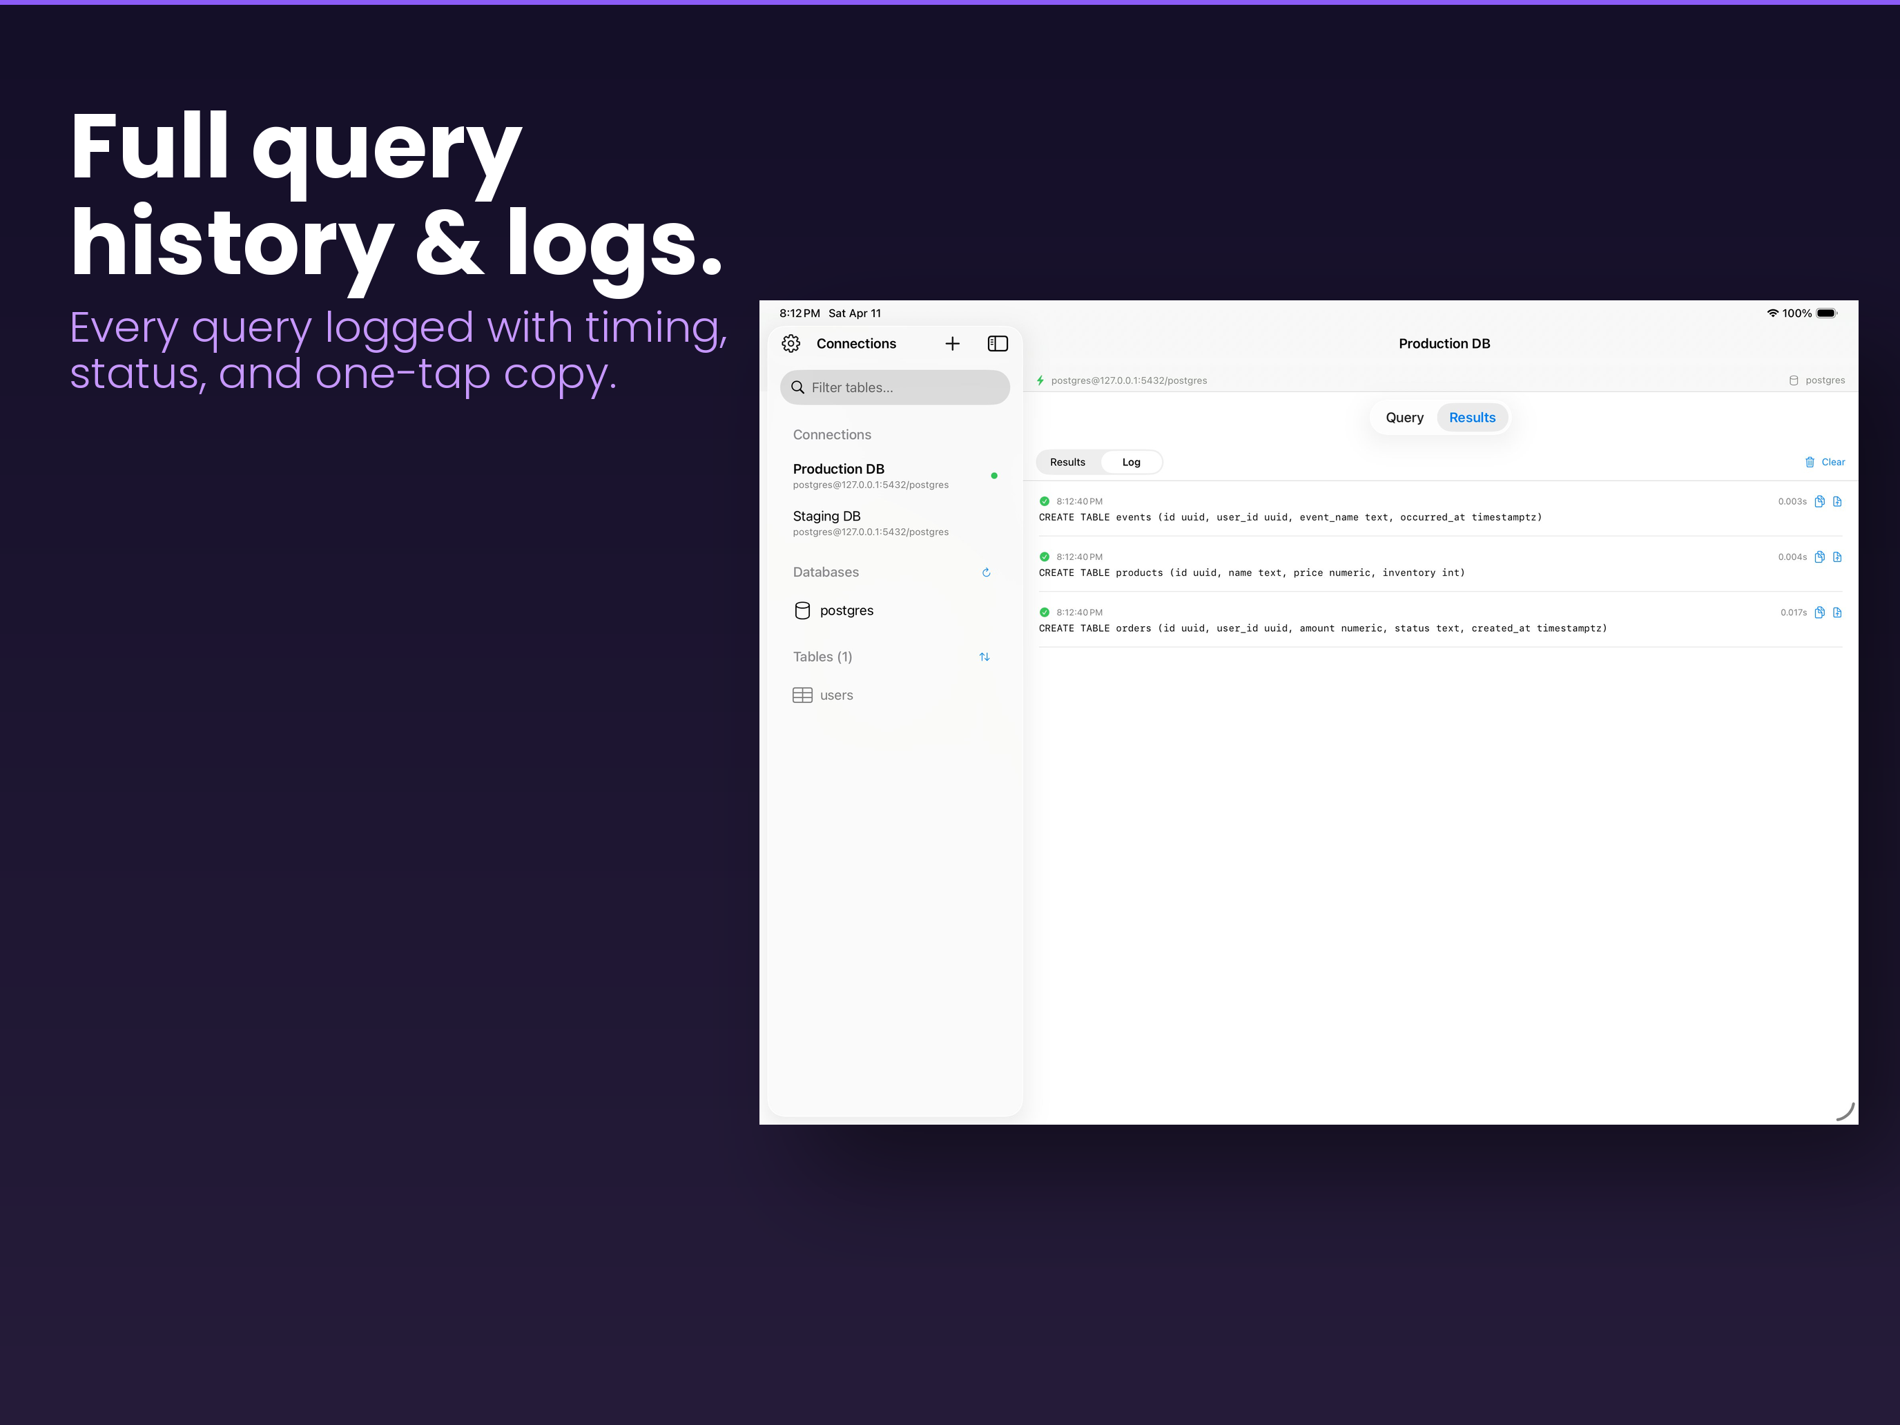Click the battery status icon
1900x1425 pixels.
click(1827, 313)
